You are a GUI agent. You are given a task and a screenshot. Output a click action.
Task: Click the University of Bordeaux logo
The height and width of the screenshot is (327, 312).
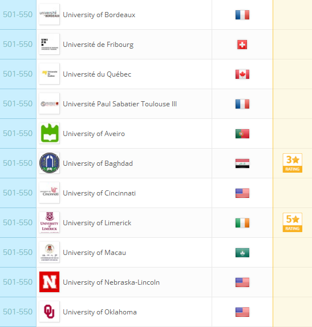coord(49,14)
